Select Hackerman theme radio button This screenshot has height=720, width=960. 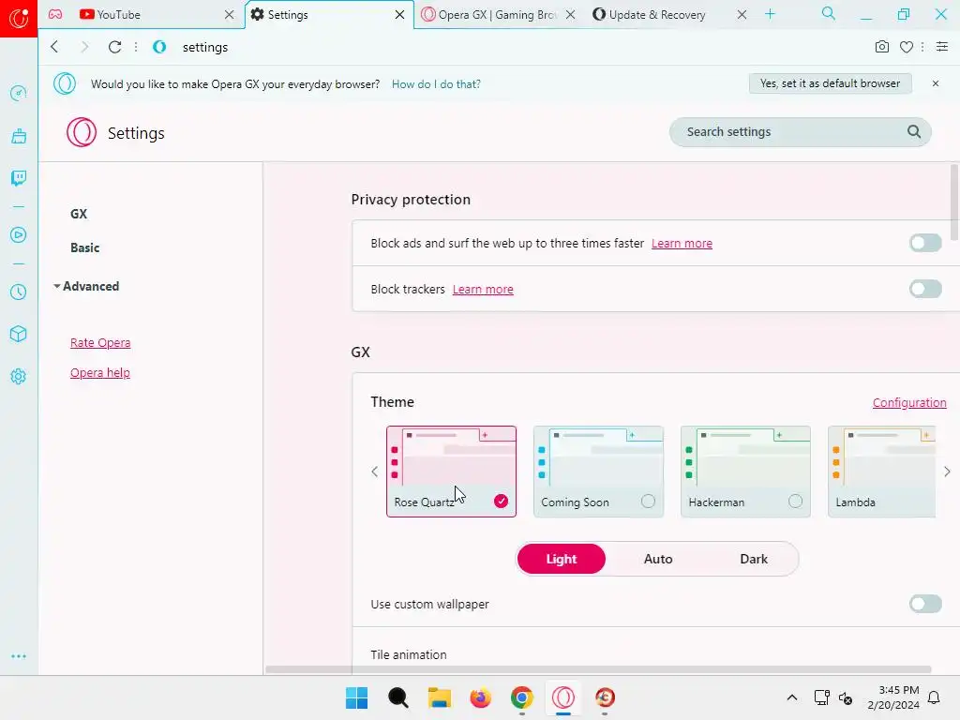pyautogui.click(x=795, y=502)
